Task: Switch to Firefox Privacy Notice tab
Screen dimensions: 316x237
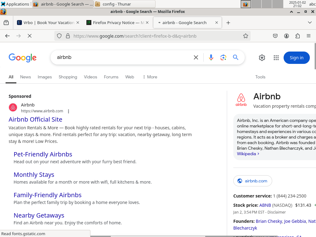Action: (118, 23)
